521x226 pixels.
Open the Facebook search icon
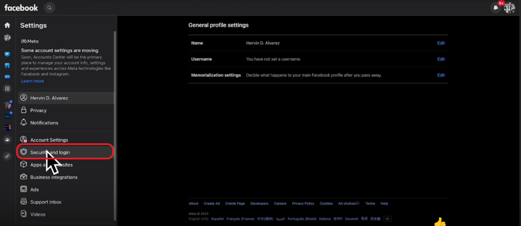pyautogui.click(x=49, y=8)
